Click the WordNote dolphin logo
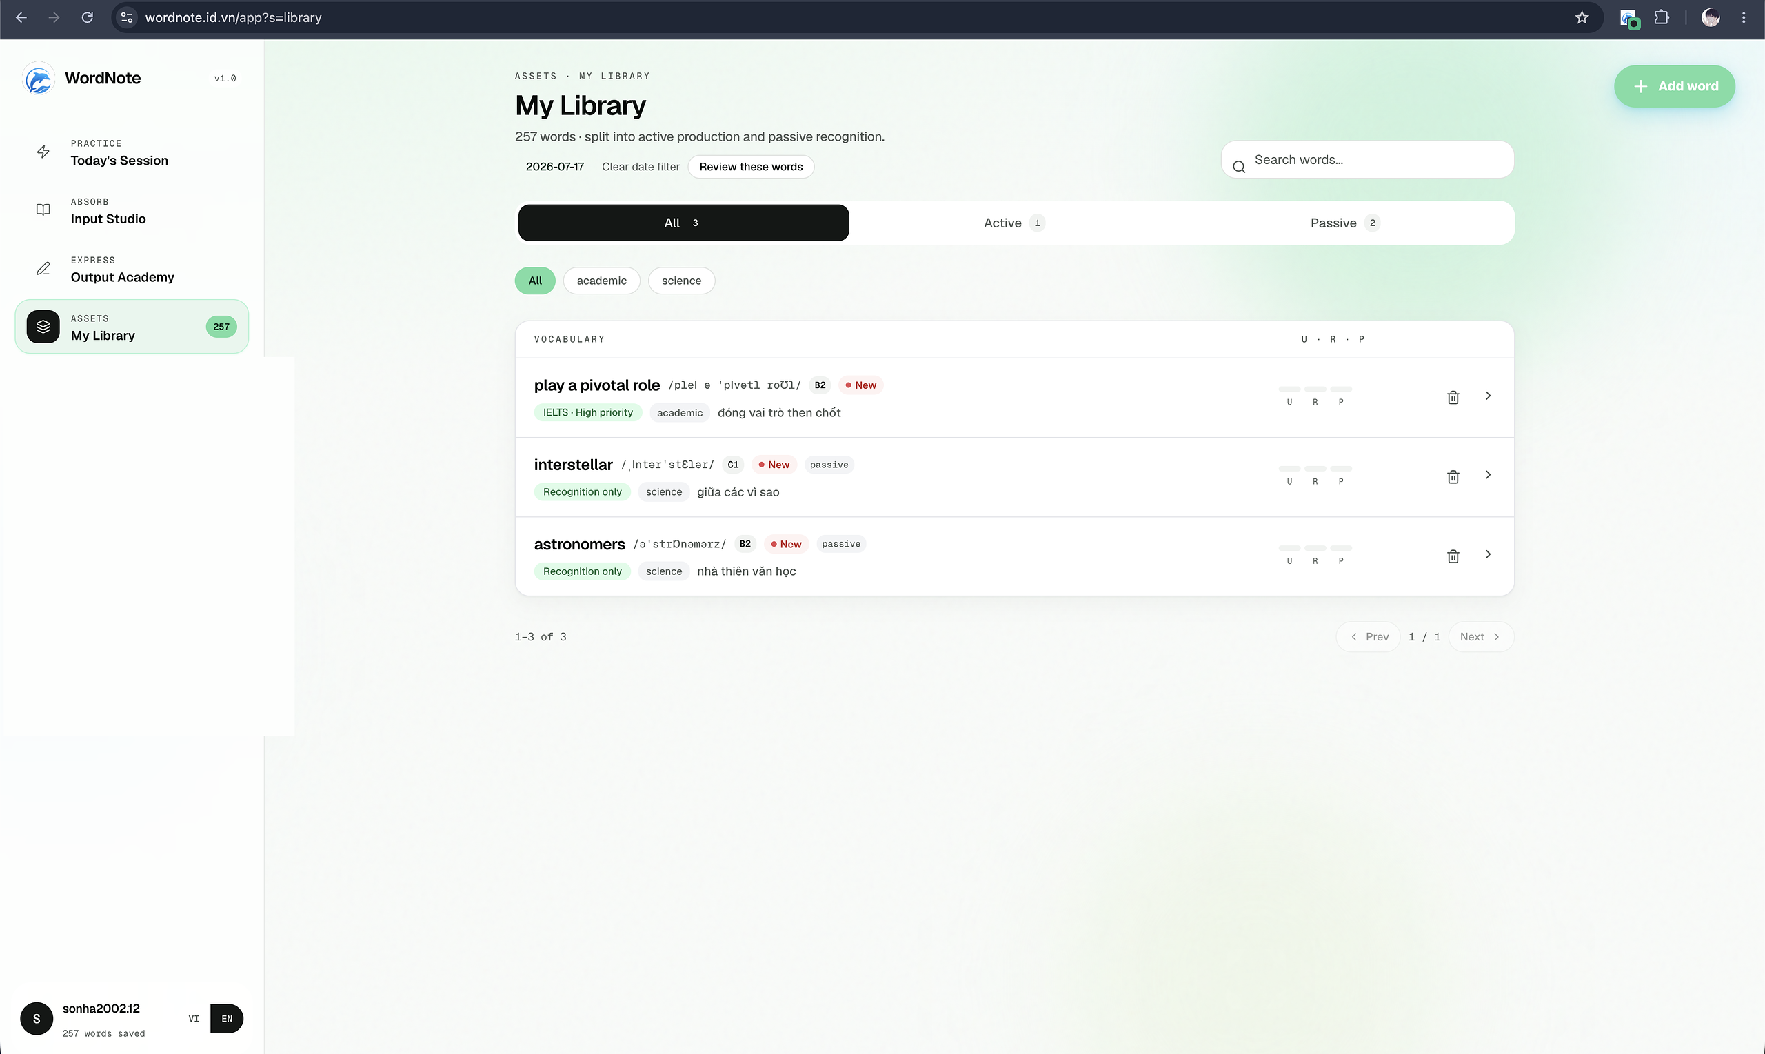 pos(39,78)
